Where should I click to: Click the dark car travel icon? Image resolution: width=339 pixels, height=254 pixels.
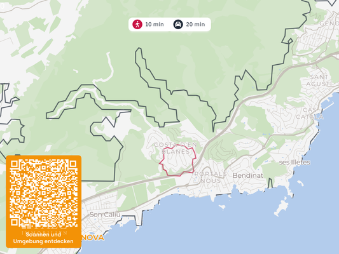178,24
